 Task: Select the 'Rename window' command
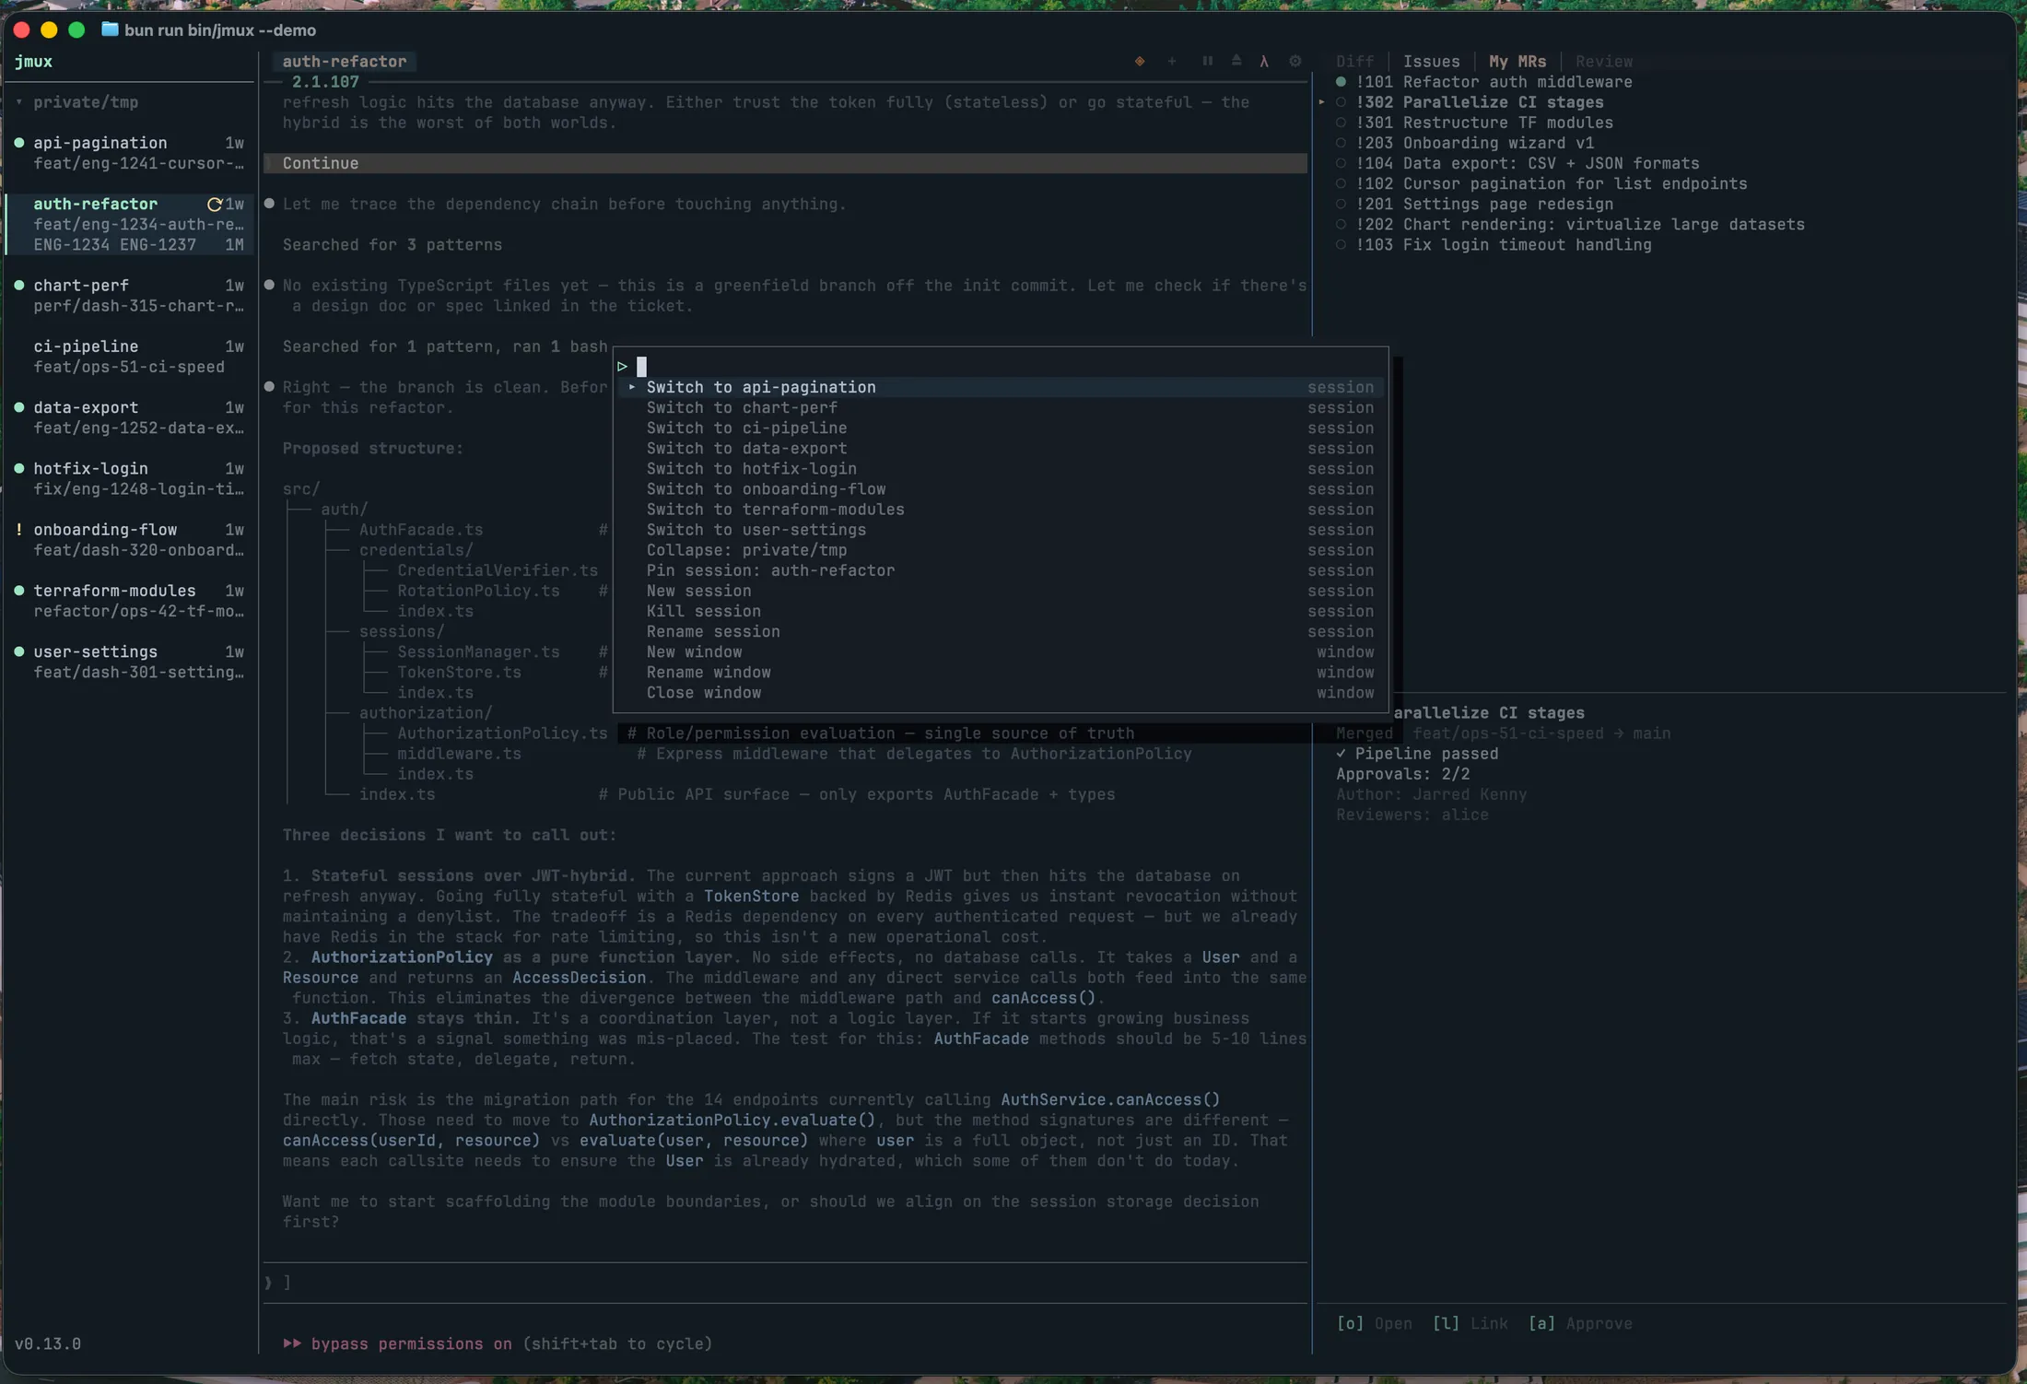click(1000, 673)
